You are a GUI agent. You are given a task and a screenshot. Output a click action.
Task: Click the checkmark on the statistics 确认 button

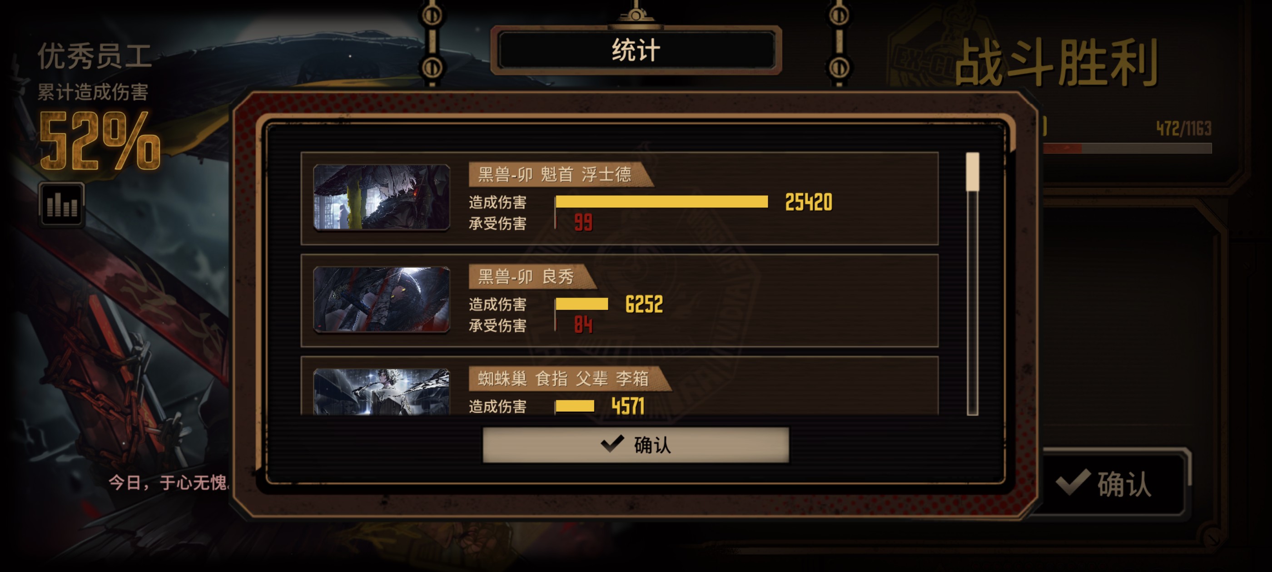click(x=612, y=443)
